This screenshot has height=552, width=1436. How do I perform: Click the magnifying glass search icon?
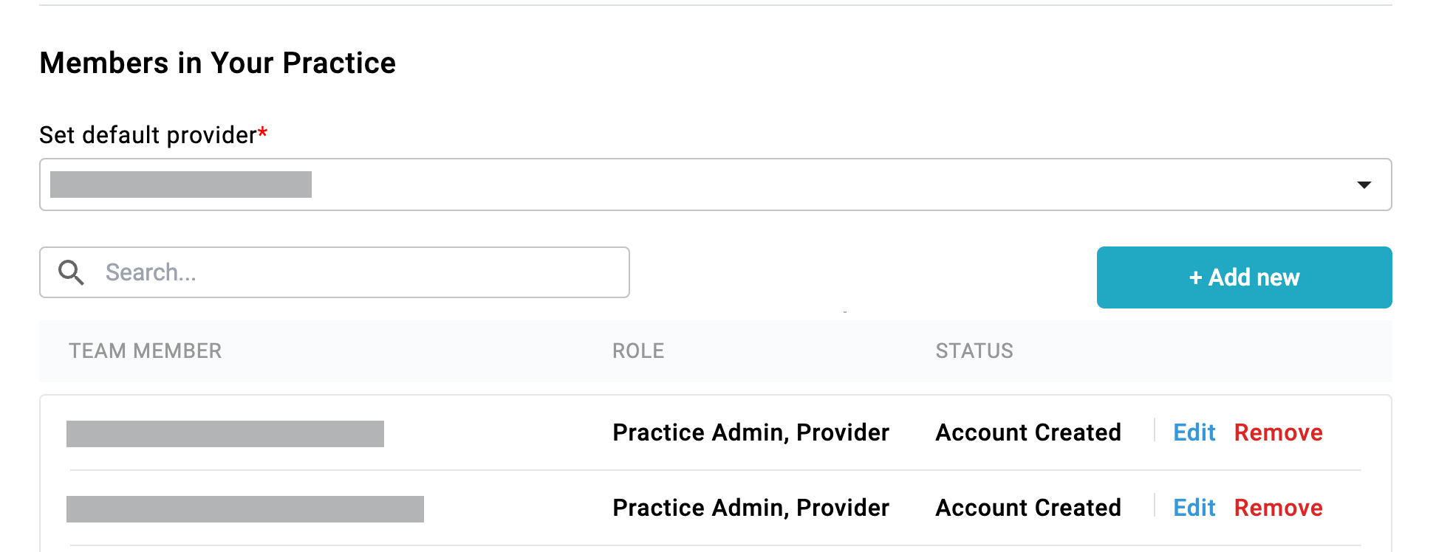tap(72, 272)
